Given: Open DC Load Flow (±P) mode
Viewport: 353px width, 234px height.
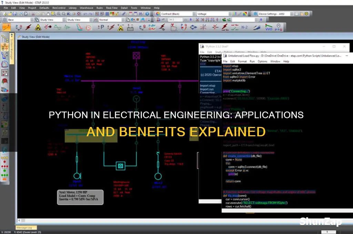Looking at the screenshot, I should click(101, 27).
